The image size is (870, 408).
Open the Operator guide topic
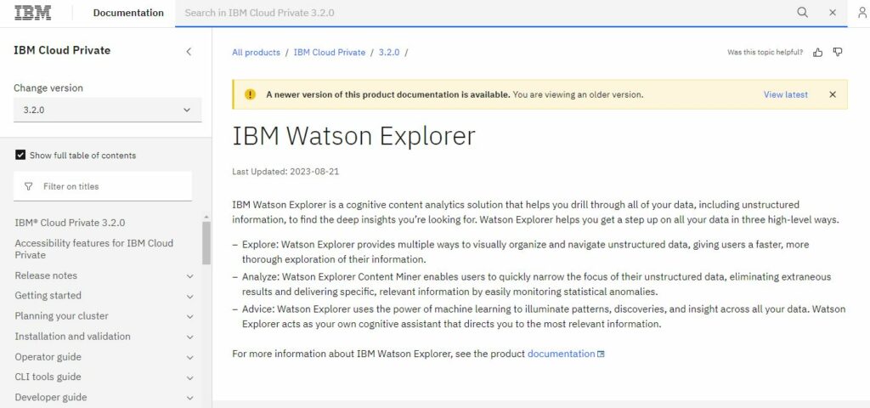pos(48,357)
